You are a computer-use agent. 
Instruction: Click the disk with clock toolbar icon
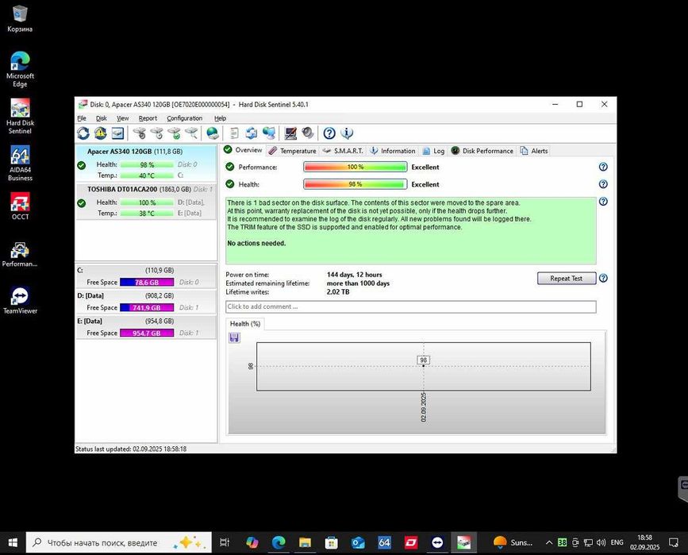pyautogui.click(x=156, y=133)
